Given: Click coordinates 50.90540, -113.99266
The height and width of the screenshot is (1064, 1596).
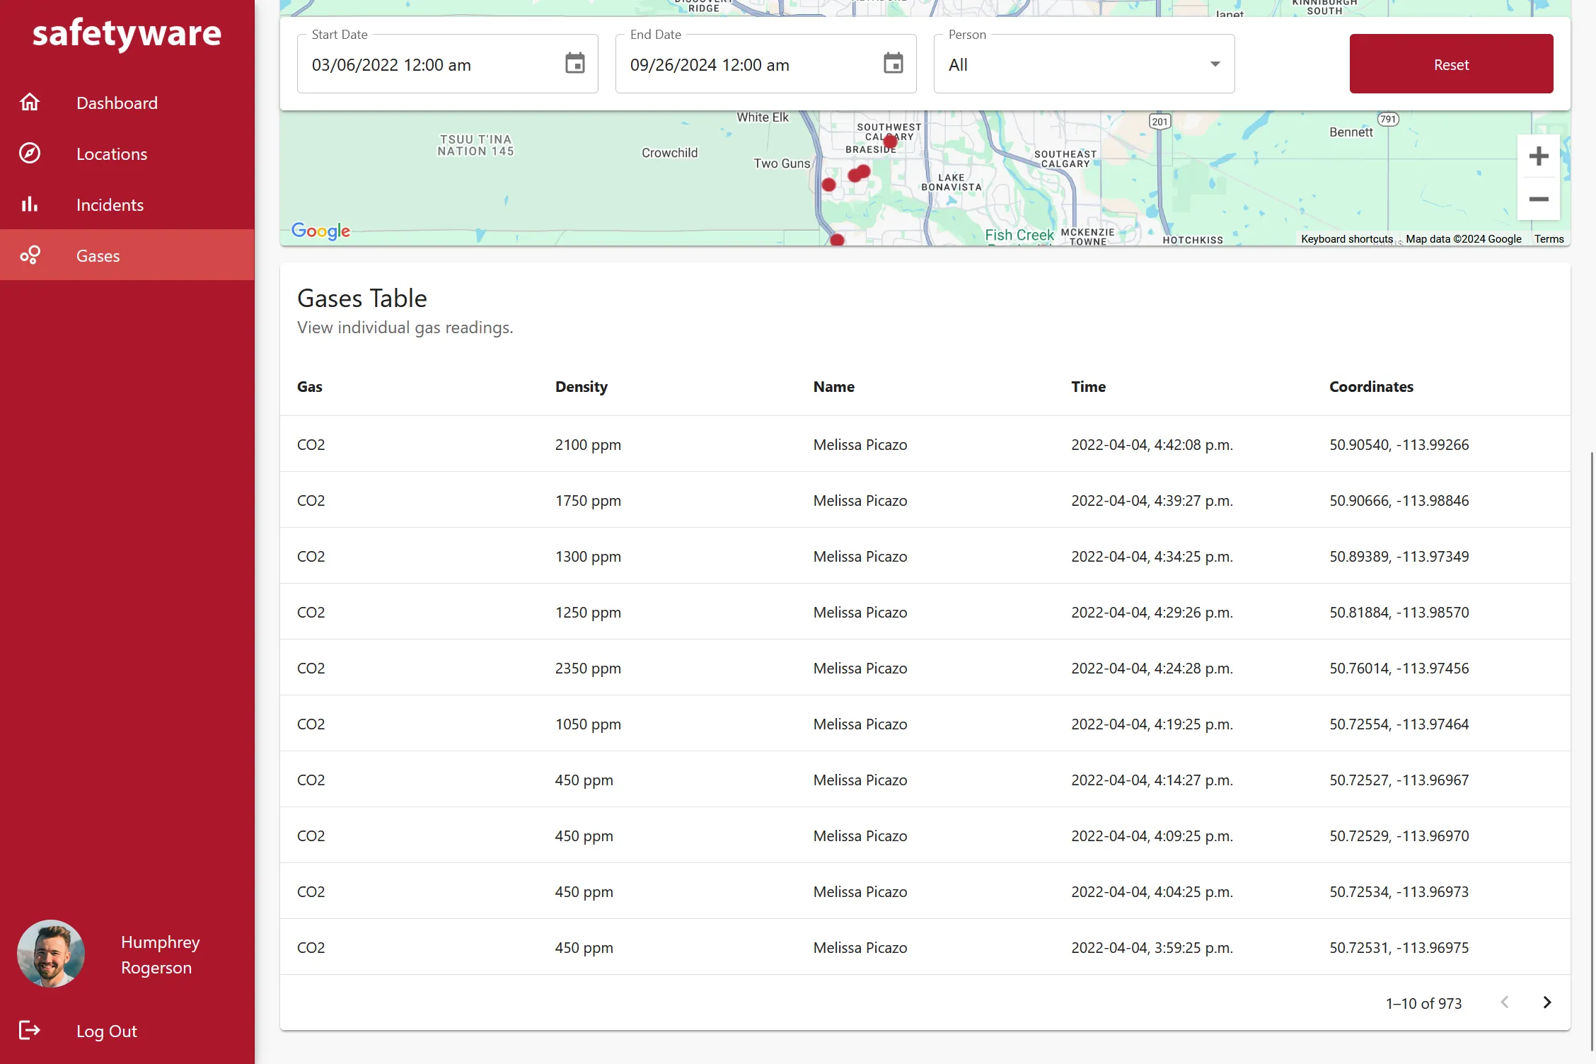Looking at the screenshot, I should [x=1399, y=445].
